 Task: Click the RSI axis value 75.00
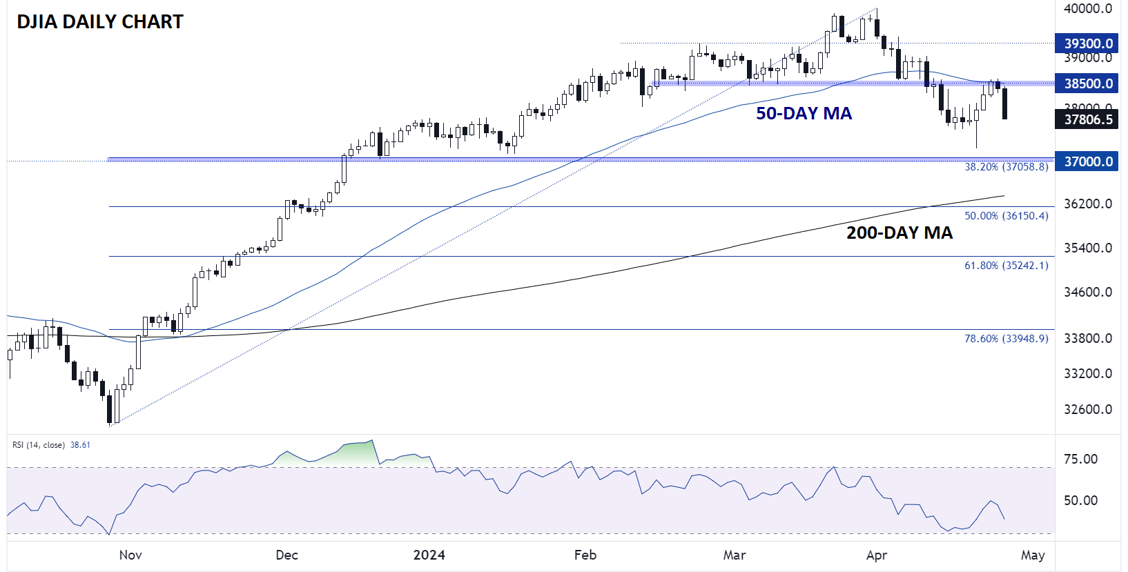point(1080,460)
